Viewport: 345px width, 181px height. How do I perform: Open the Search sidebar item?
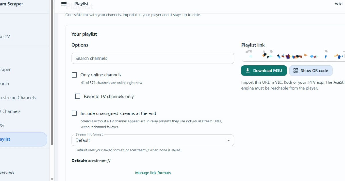(x=5, y=84)
